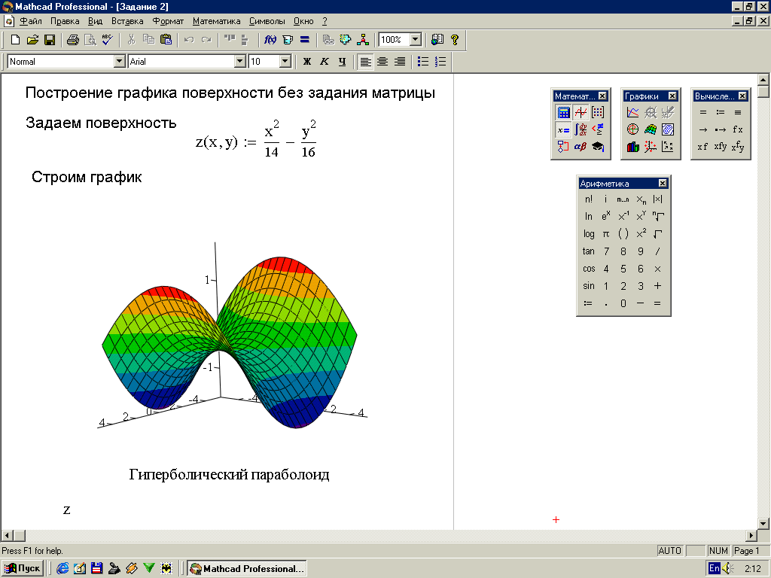Click the Пуск start button

tap(23, 569)
